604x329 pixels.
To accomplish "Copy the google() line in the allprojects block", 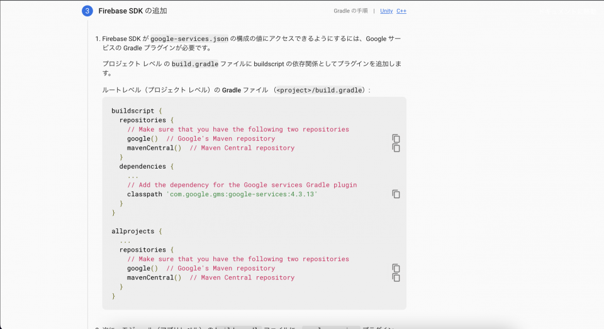I will click(x=396, y=268).
